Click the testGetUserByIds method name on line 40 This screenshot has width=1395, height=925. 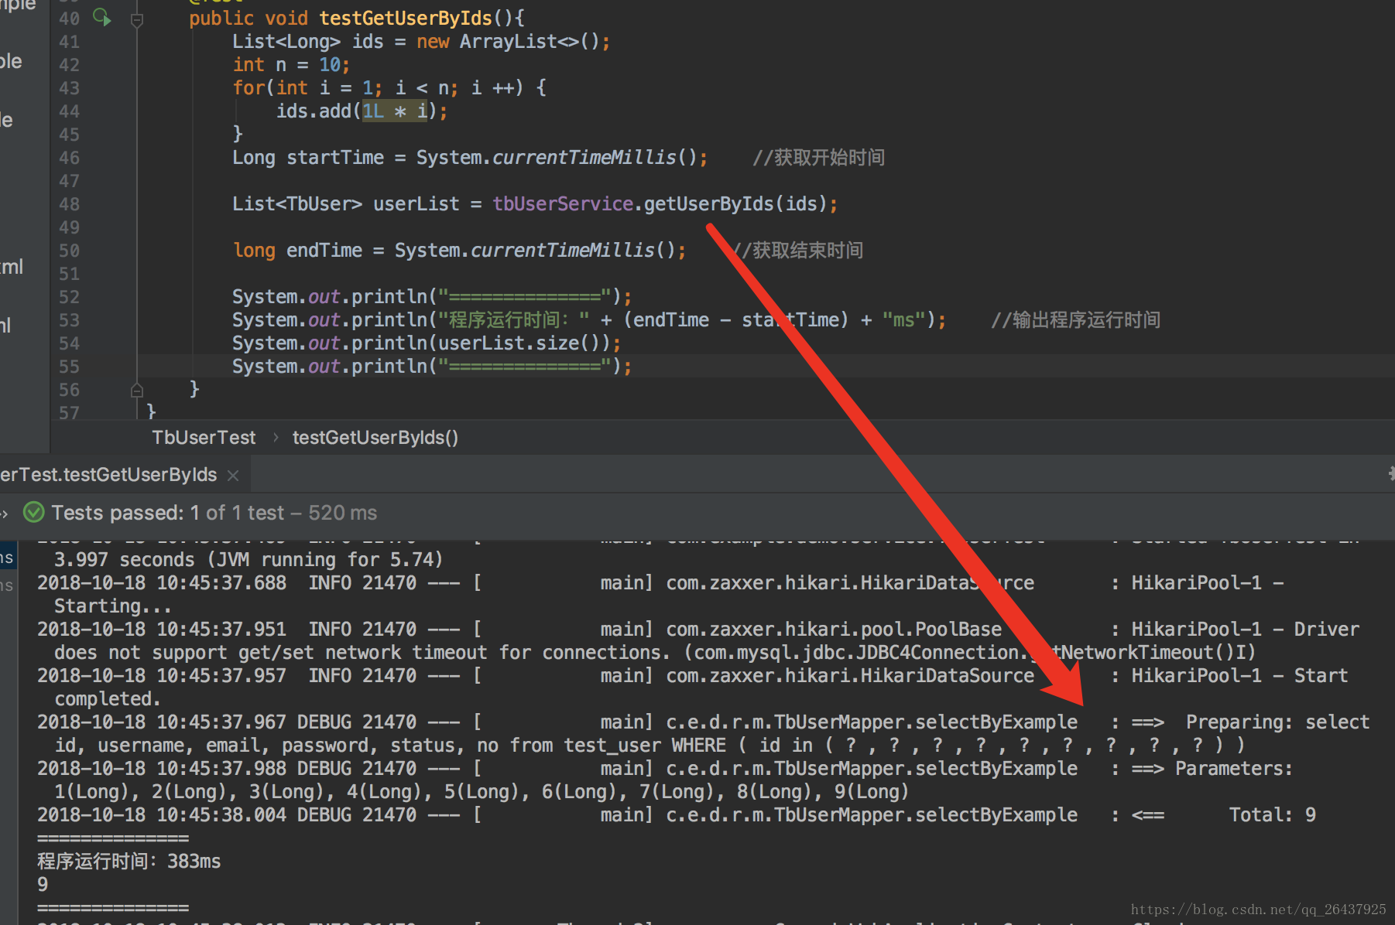(406, 18)
